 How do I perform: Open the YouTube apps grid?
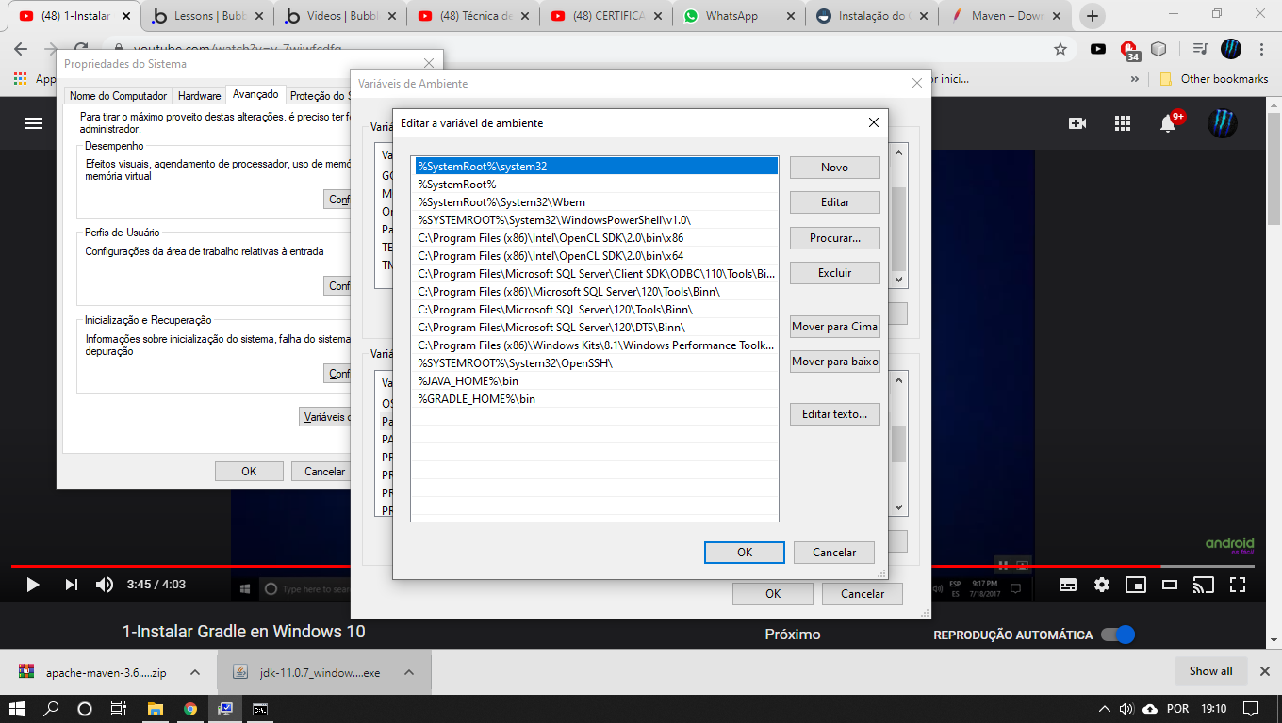coord(1123,123)
